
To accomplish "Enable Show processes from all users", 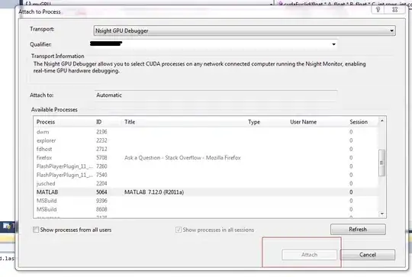I will coord(36,230).
